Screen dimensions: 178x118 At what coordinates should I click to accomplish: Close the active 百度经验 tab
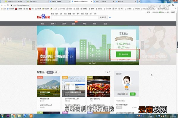point(91,1)
